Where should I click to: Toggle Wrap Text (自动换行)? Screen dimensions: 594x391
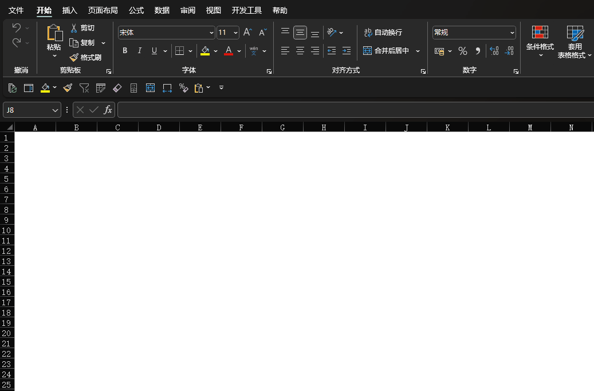click(x=383, y=33)
